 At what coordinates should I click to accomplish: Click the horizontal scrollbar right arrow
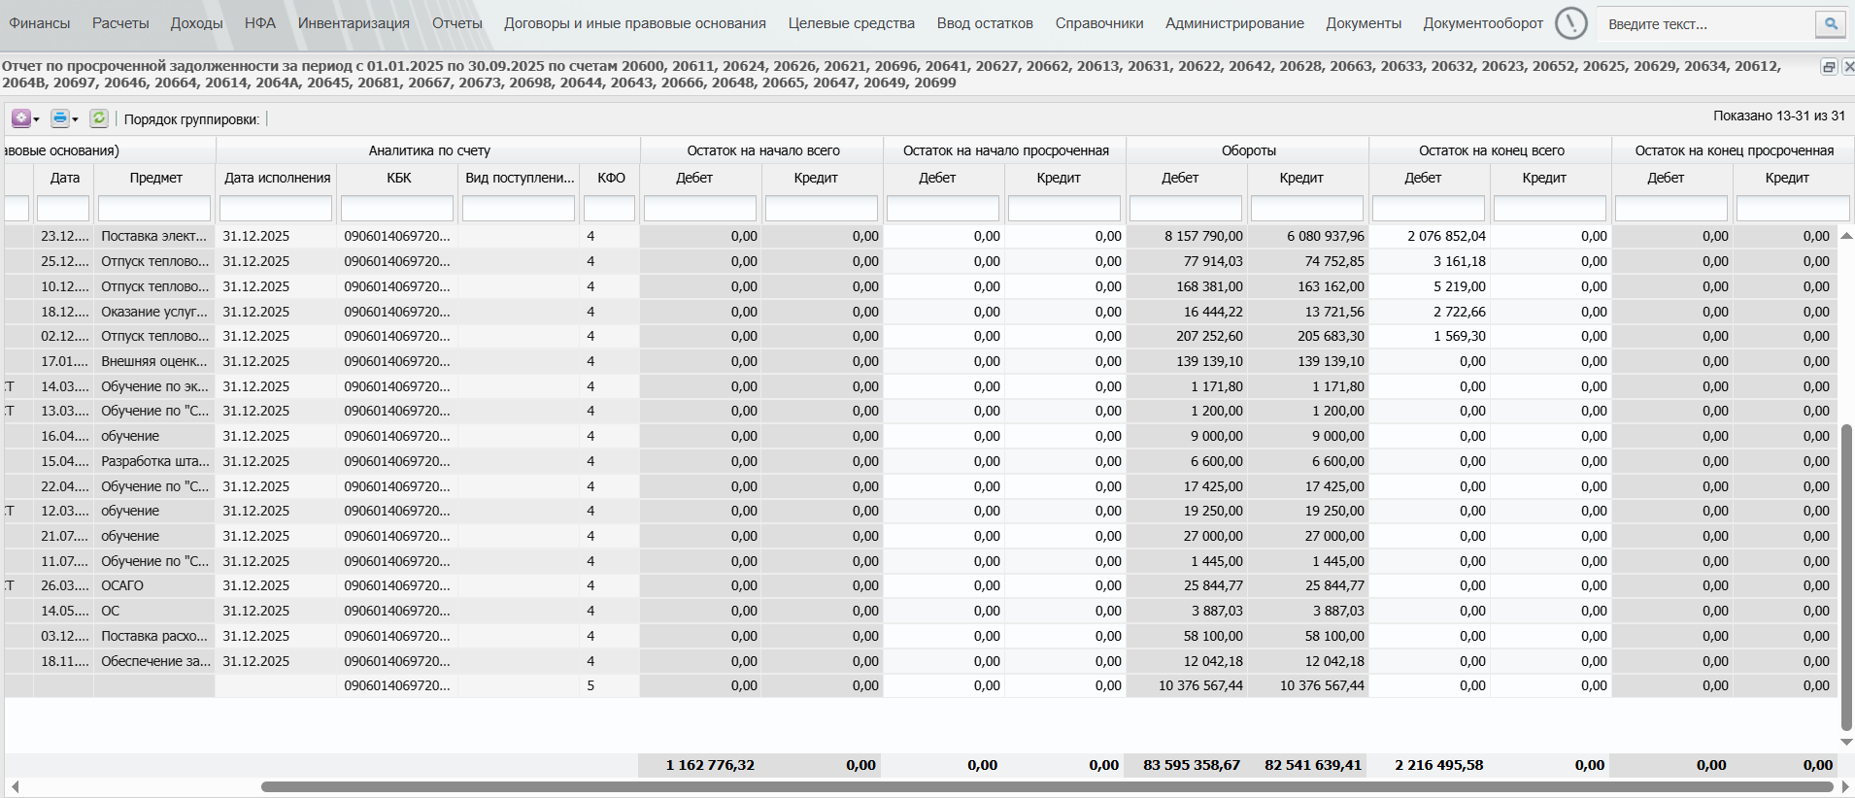(1846, 787)
